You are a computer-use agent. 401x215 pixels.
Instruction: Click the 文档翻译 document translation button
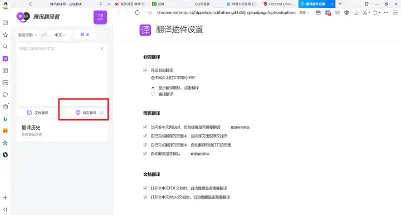[x=38, y=113]
